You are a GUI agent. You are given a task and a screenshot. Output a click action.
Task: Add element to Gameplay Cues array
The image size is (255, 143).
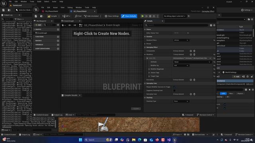click(191, 94)
